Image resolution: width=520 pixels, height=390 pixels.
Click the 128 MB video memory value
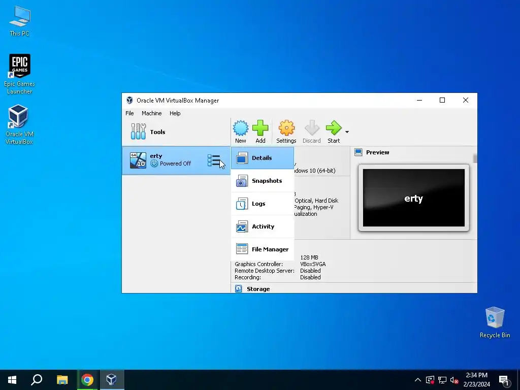(309, 257)
